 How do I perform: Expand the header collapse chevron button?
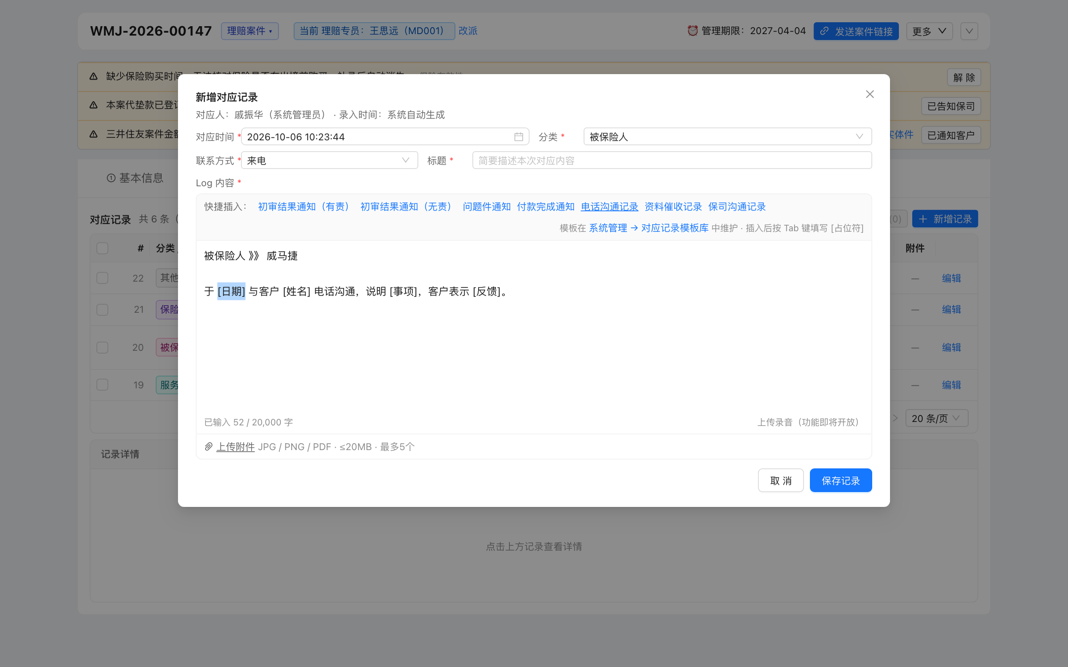pos(969,31)
